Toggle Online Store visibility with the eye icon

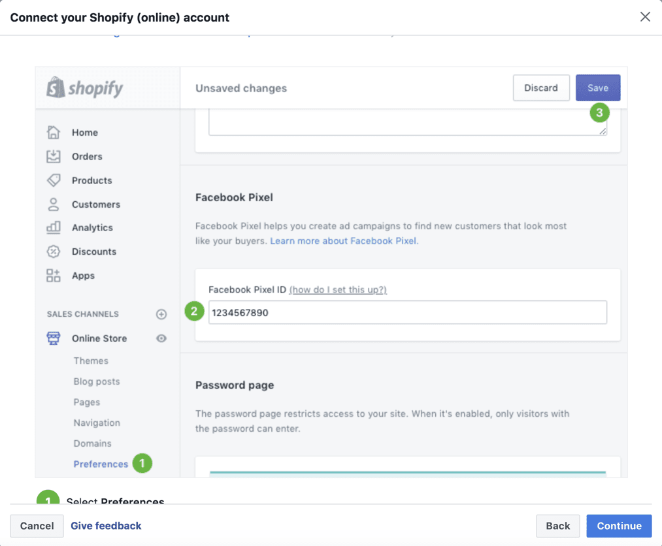coord(161,338)
